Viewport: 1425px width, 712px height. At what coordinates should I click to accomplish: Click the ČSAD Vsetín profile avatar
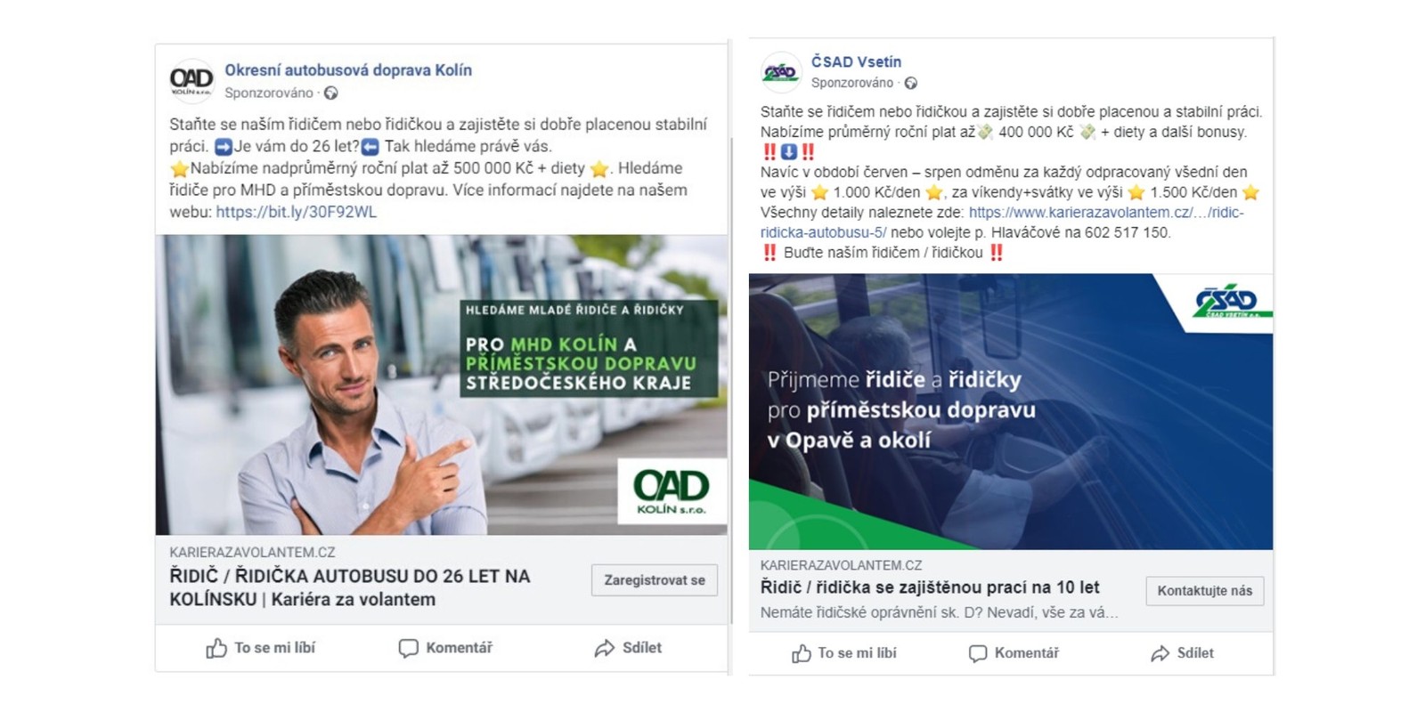[781, 72]
